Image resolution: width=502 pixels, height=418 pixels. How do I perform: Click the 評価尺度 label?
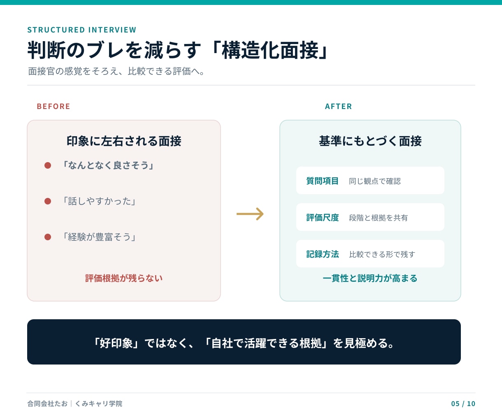pos(323,218)
